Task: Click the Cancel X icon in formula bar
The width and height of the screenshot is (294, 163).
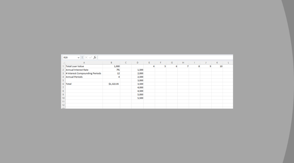Action: click(x=86, y=57)
